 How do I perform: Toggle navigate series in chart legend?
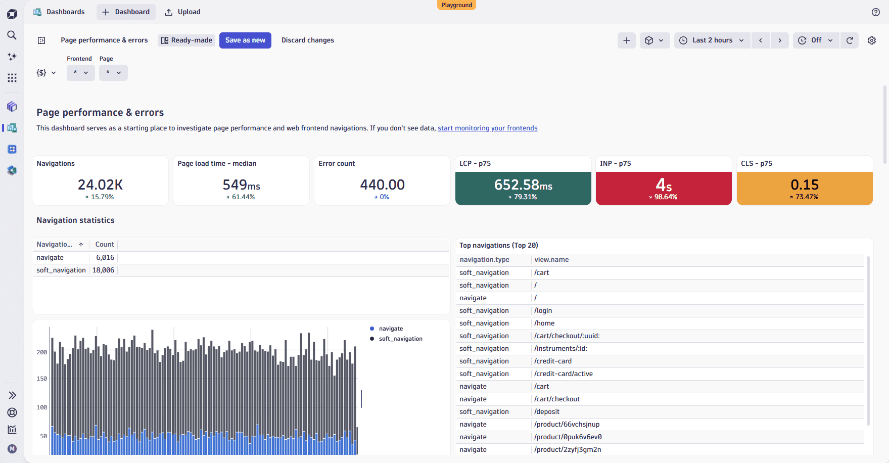click(x=391, y=329)
